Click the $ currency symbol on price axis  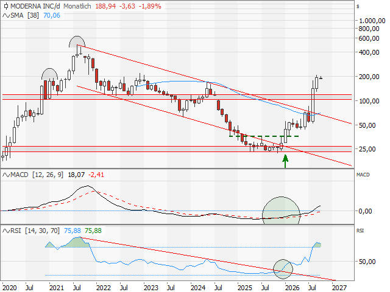coord(358,7)
